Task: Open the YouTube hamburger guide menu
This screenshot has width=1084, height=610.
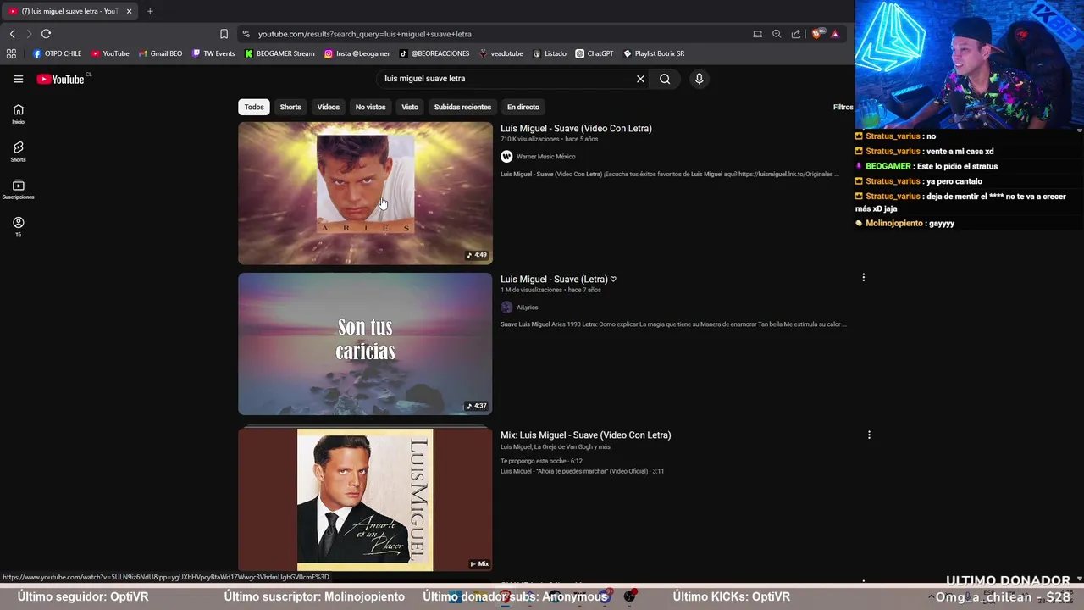Action: coord(18,79)
